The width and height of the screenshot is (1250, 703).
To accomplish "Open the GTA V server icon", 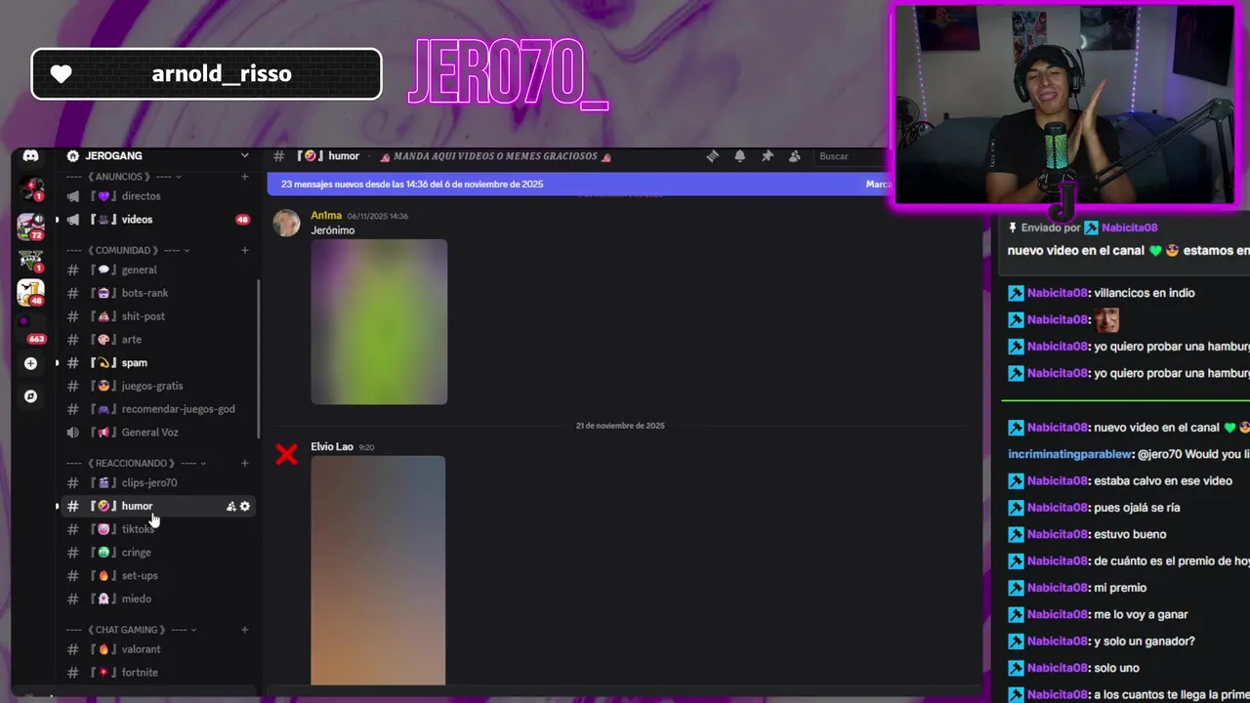I will click(30, 259).
